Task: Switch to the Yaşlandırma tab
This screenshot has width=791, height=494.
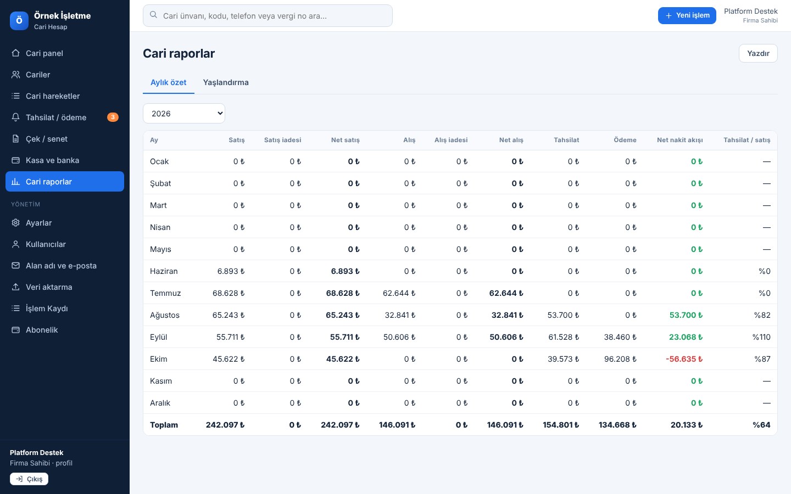Action: pos(226,82)
